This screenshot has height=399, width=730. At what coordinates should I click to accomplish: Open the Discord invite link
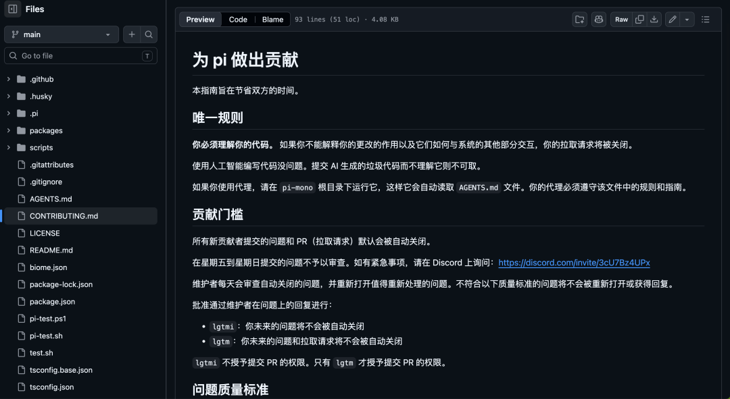click(574, 263)
